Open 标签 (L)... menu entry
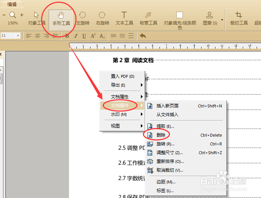The width and height of the screenshot is (261, 198). tap(186, 191)
